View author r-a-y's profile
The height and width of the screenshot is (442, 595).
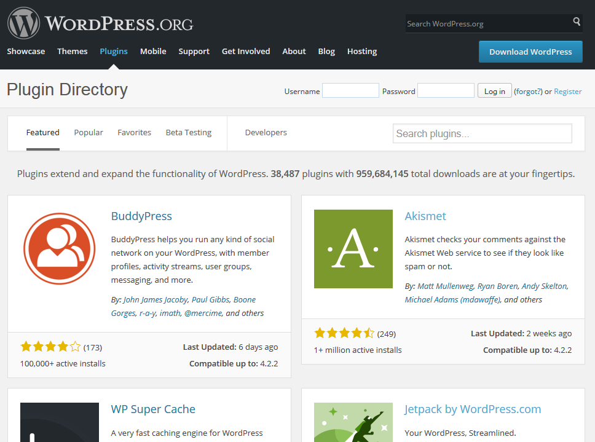tap(148, 313)
